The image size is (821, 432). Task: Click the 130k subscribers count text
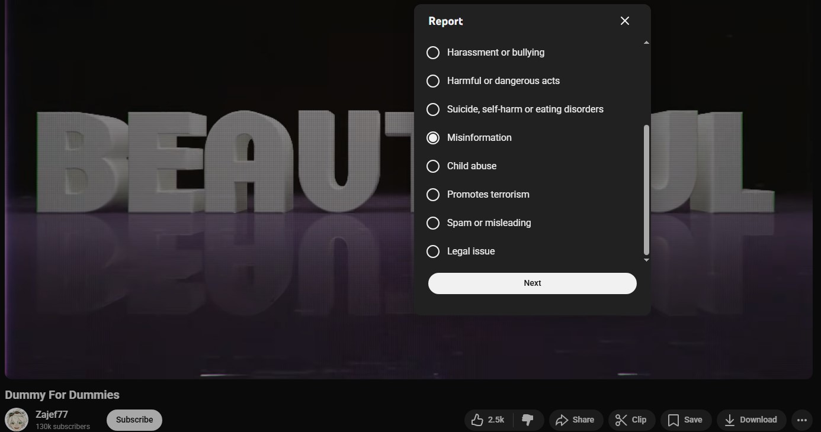pos(63,427)
